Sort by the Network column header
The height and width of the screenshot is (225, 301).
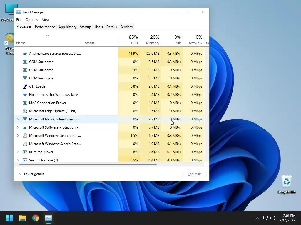(x=193, y=40)
